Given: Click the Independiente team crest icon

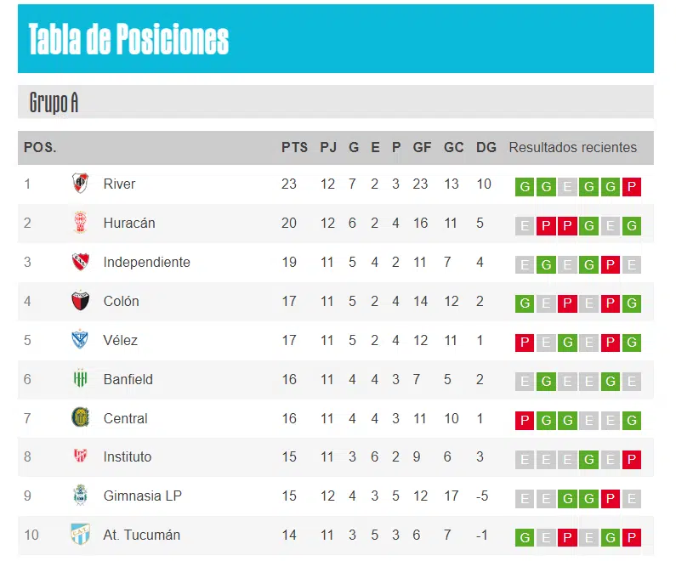Looking at the screenshot, I should (80, 262).
